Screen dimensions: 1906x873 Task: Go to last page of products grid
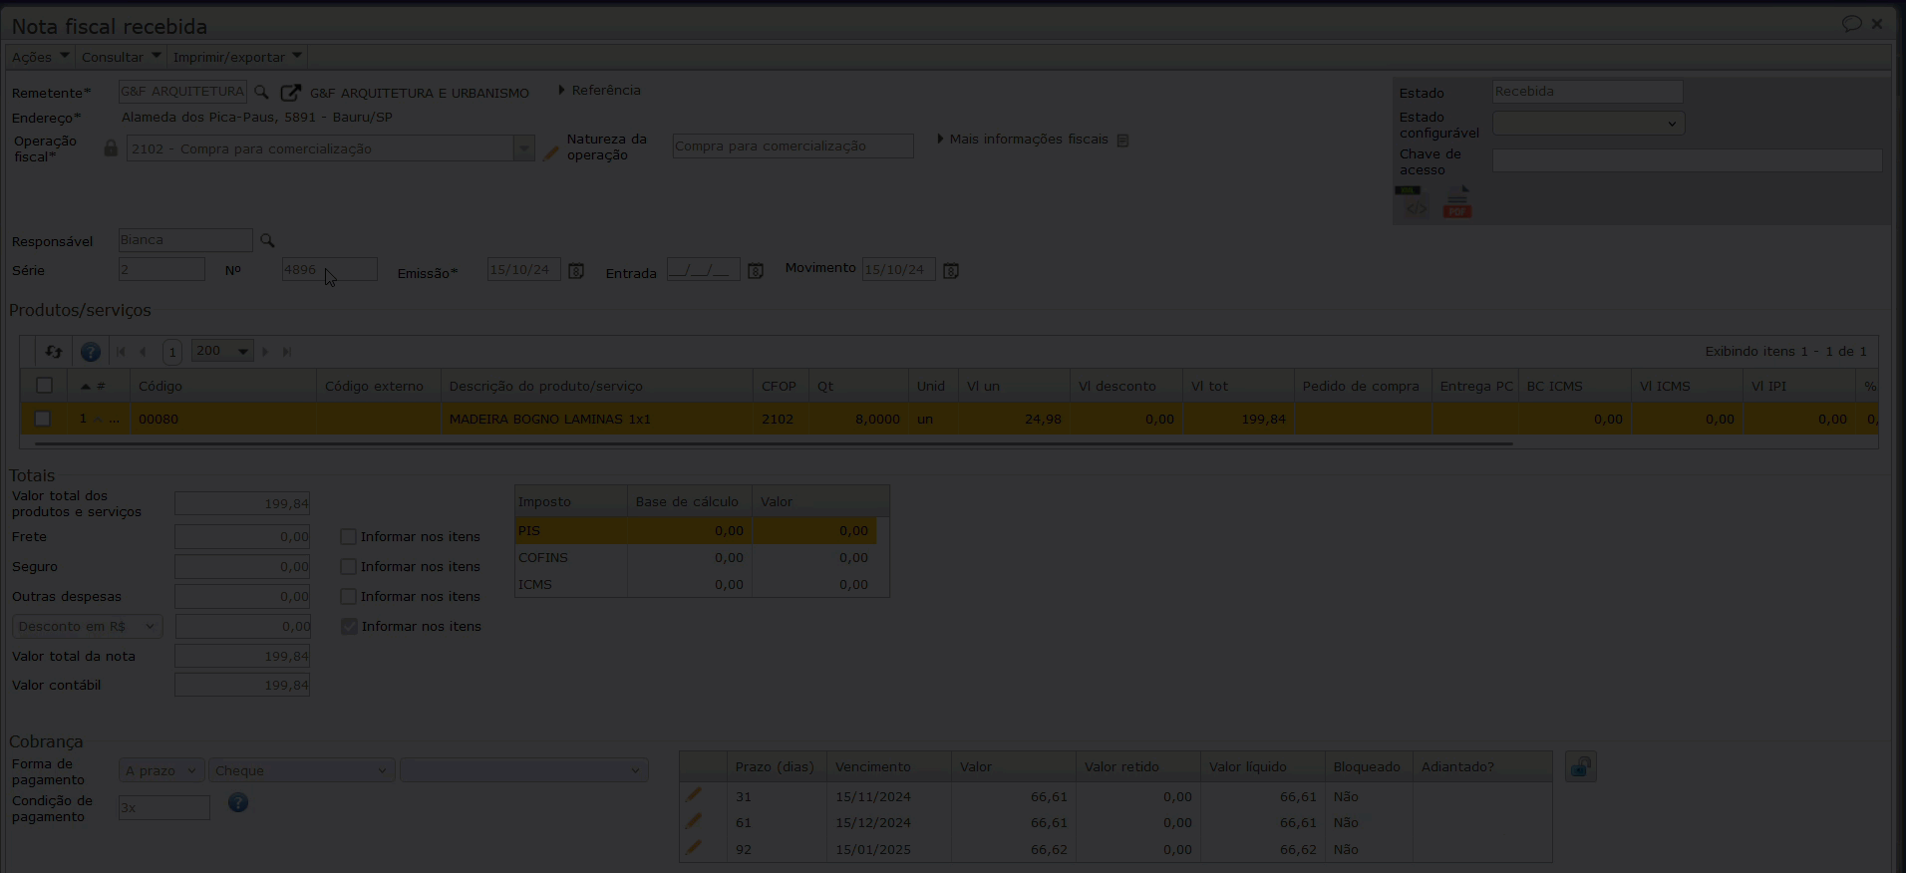(287, 352)
